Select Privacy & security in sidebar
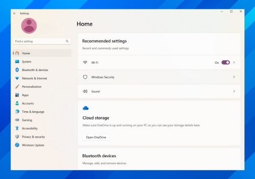 point(33,137)
